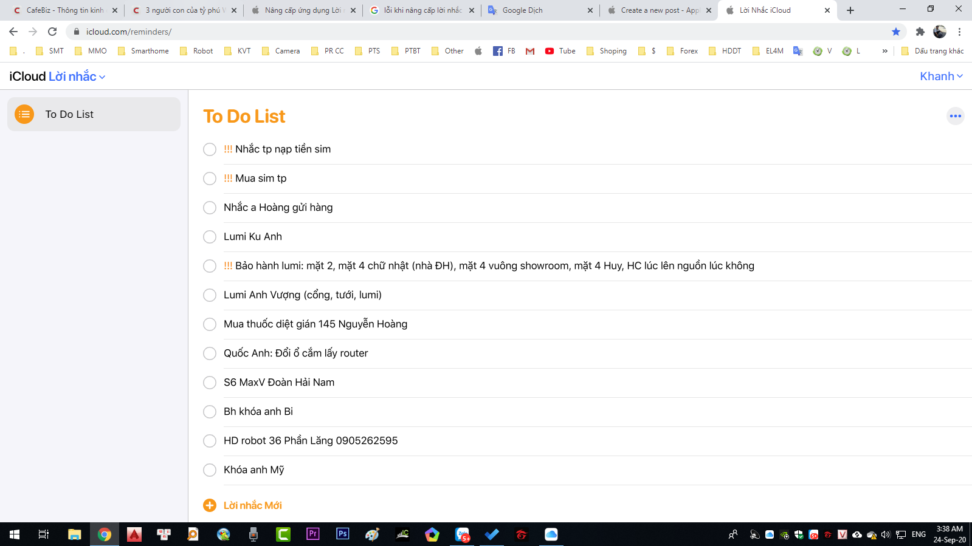Click 'HD robot 36 Phần Lăng 0905262595' reminder text
Screen dimensions: 972x546
pyautogui.click(x=311, y=440)
